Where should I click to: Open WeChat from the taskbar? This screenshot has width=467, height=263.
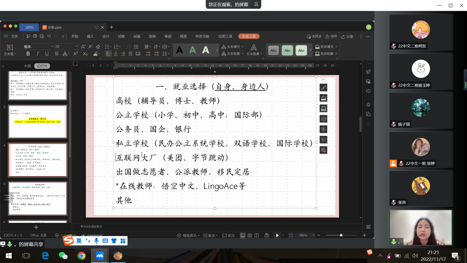[63, 256]
